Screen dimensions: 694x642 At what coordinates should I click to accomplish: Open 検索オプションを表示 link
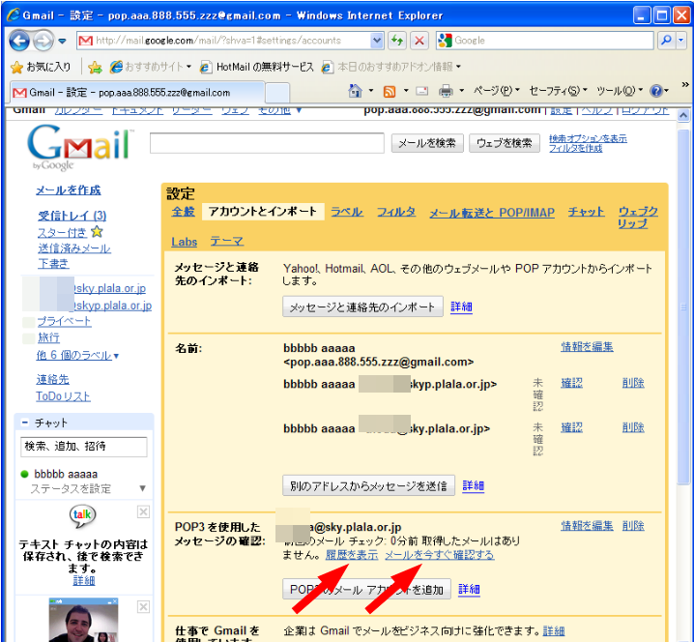point(588,138)
